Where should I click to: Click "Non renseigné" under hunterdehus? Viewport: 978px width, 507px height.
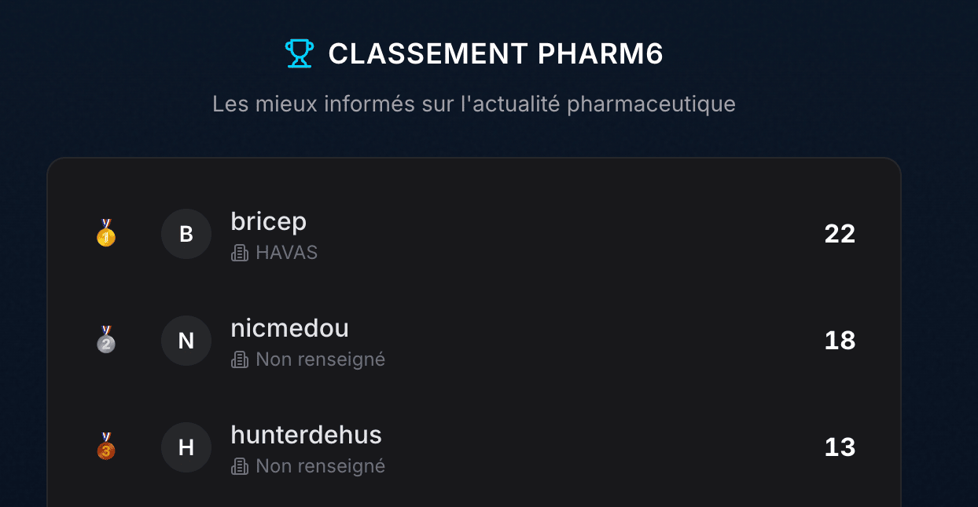(x=321, y=466)
